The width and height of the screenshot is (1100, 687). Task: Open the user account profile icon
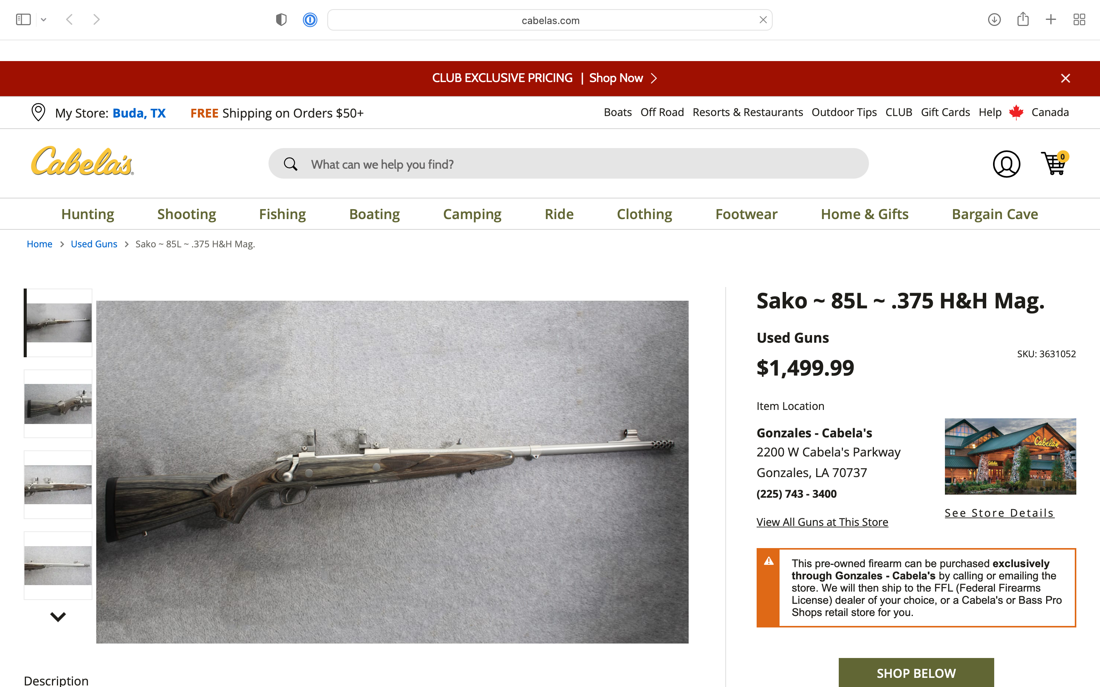(x=1006, y=164)
